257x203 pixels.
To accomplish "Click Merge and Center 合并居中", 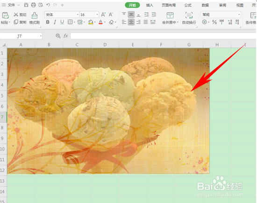I will (x=170, y=18).
